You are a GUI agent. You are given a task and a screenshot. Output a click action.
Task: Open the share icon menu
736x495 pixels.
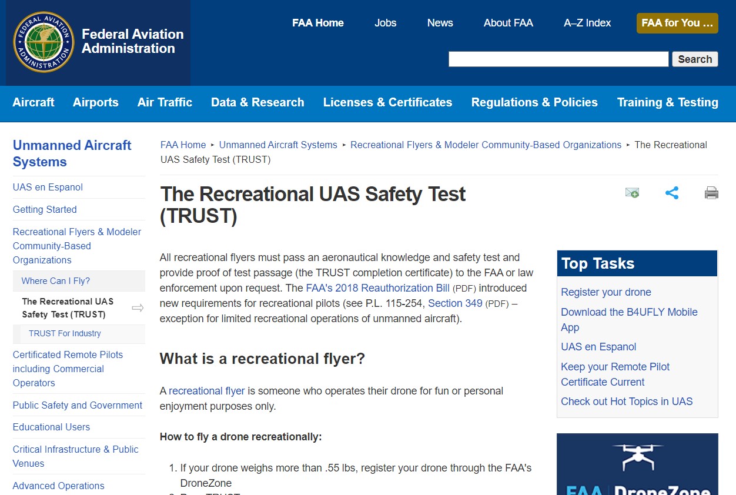click(x=672, y=192)
